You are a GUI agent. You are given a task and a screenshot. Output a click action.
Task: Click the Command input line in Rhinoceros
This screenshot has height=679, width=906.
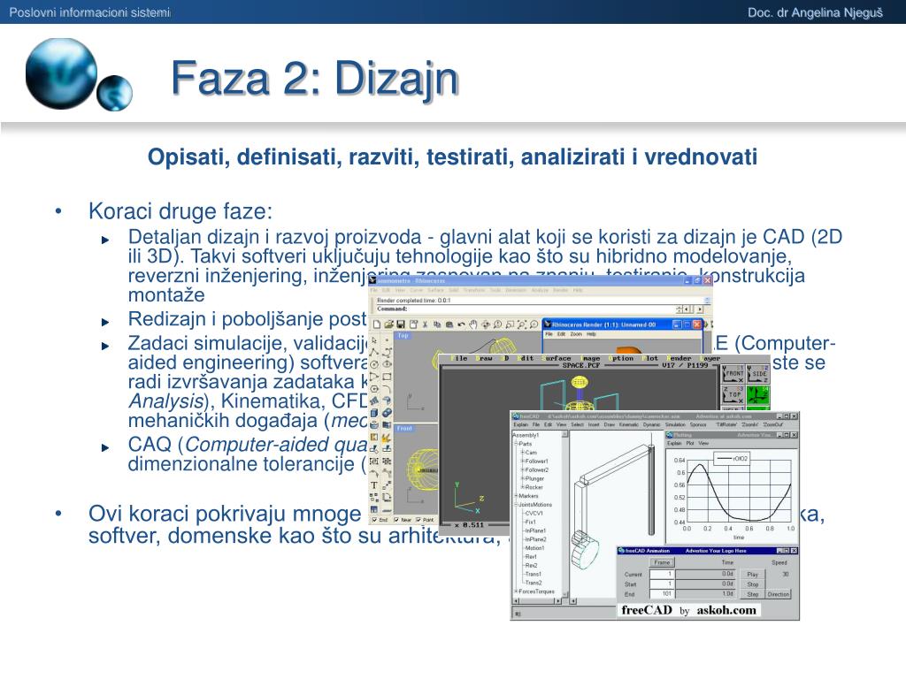coord(526,309)
